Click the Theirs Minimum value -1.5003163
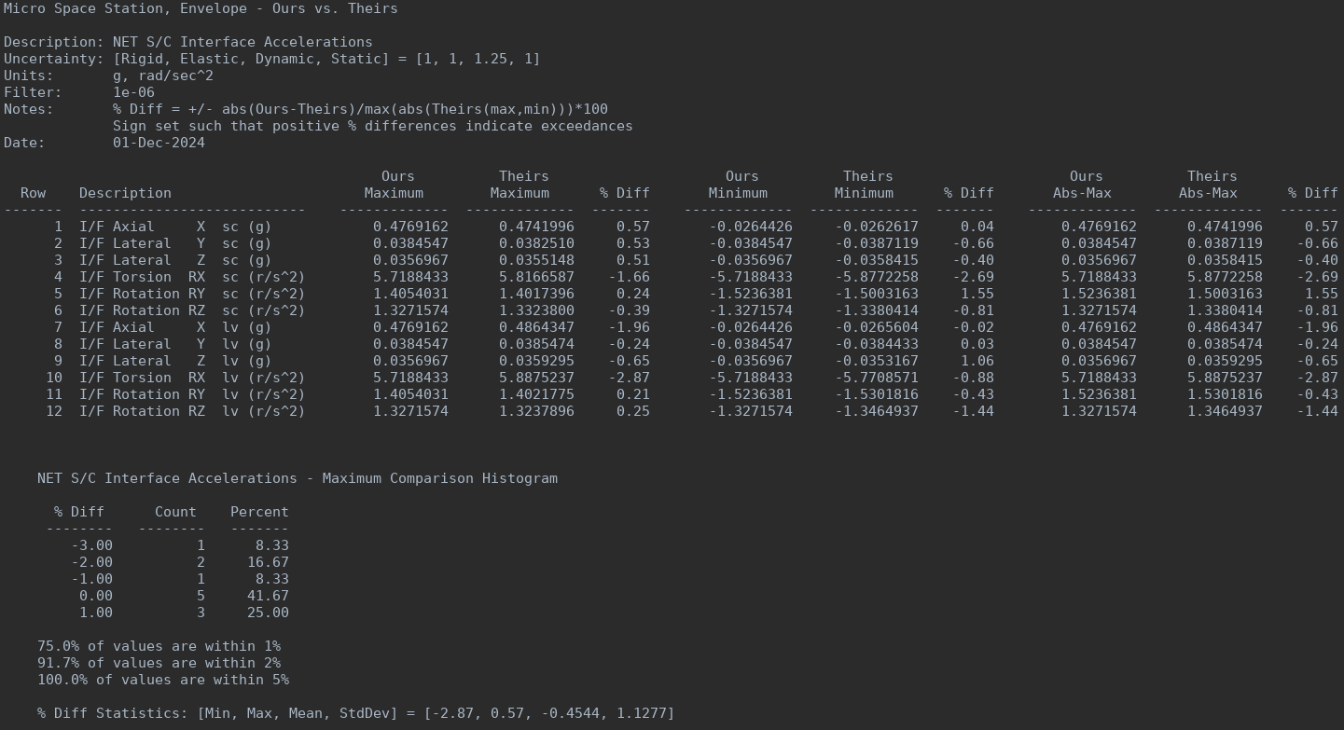The height and width of the screenshot is (730, 1344). (877, 294)
